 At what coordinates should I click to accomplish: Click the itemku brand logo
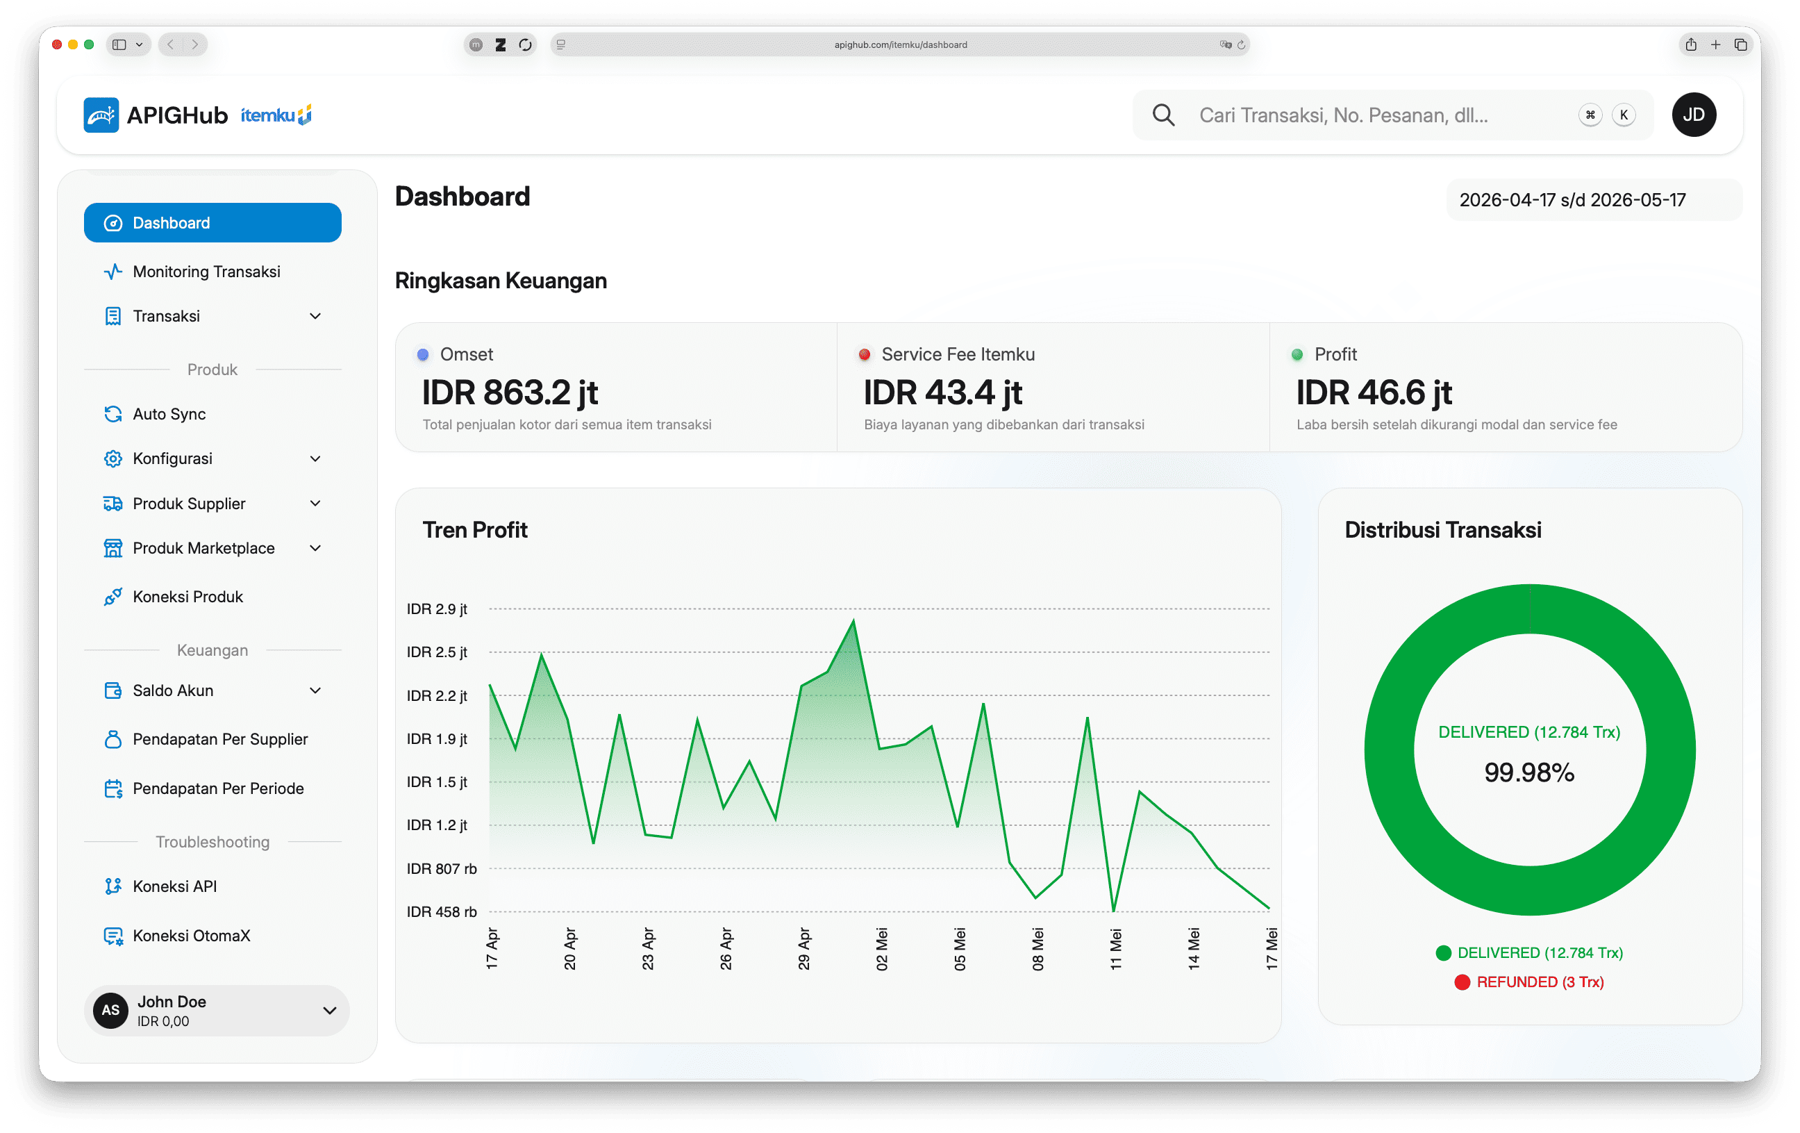(276, 115)
